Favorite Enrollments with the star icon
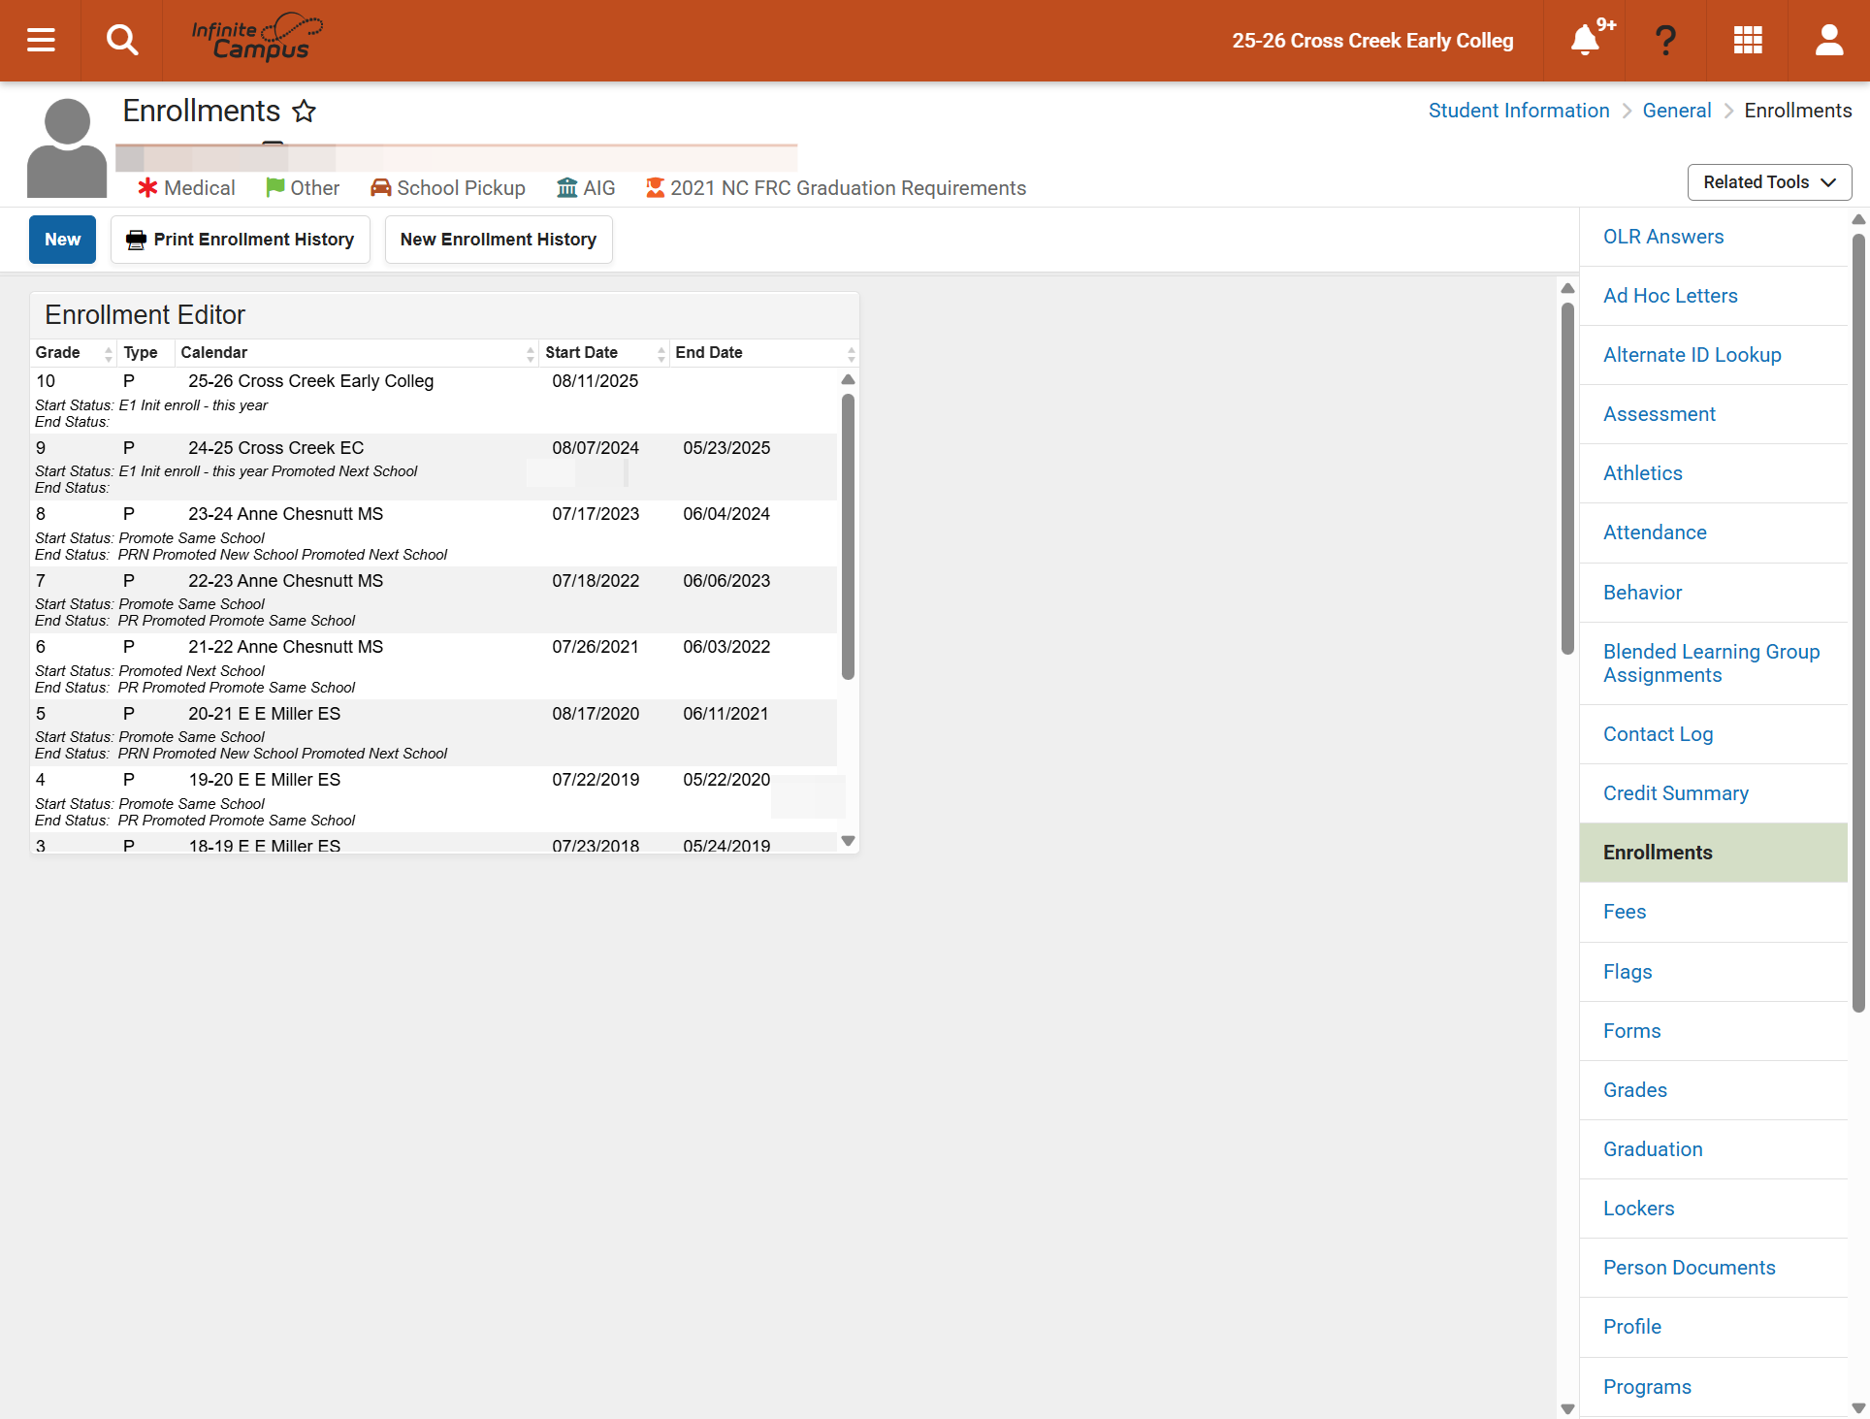The height and width of the screenshot is (1419, 1870). tap(305, 111)
